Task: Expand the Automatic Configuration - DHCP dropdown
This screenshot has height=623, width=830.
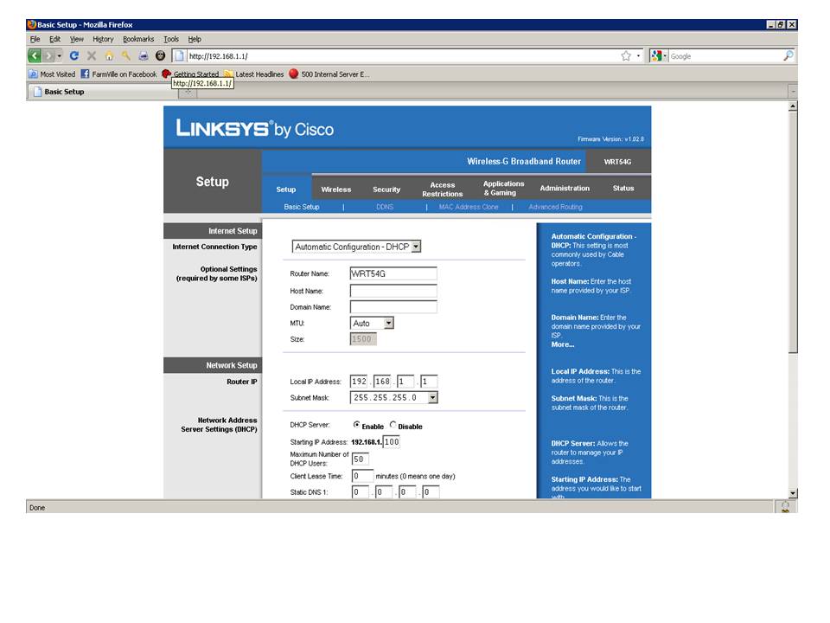Action: (x=356, y=247)
